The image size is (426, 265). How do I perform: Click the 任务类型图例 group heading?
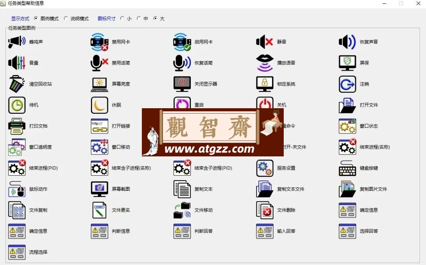pos(22,28)
